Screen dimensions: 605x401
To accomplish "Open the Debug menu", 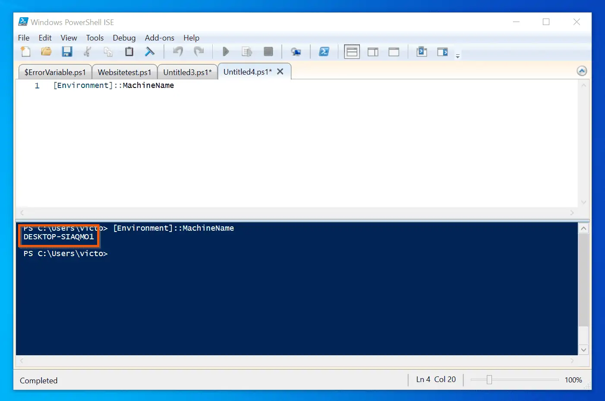I will tap(124, 38).
